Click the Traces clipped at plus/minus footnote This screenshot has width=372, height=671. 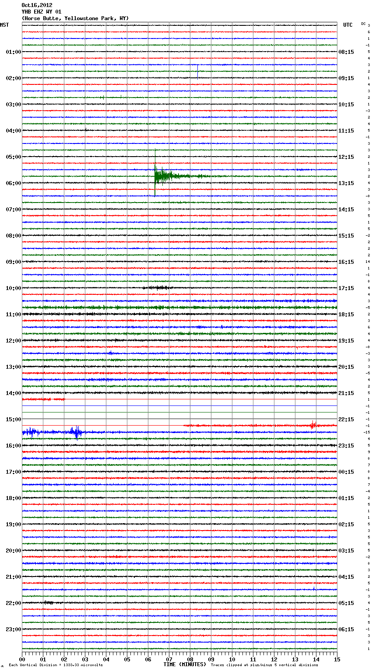[264, 665]
